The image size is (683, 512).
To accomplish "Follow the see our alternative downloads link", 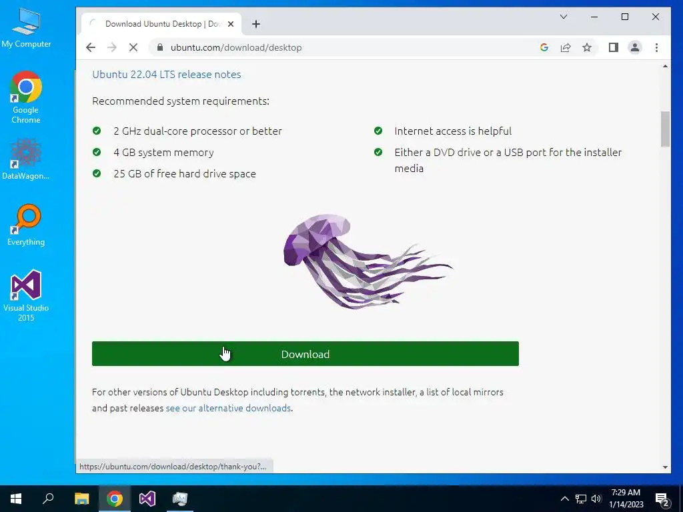I will click(228, 408).
